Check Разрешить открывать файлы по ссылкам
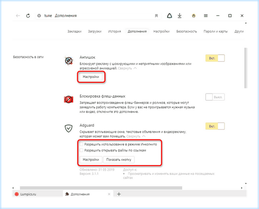The width and height of the screenshot is (259, 209). click(82, 150)
